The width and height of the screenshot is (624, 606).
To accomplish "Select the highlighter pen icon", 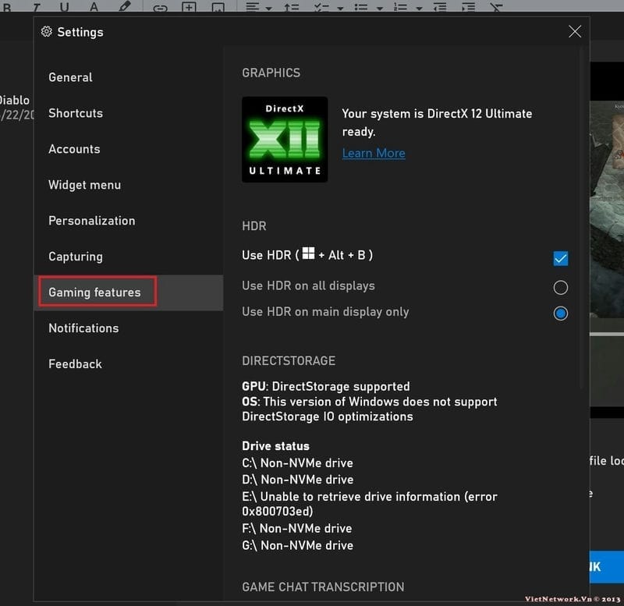I will [x=124, y=7].
